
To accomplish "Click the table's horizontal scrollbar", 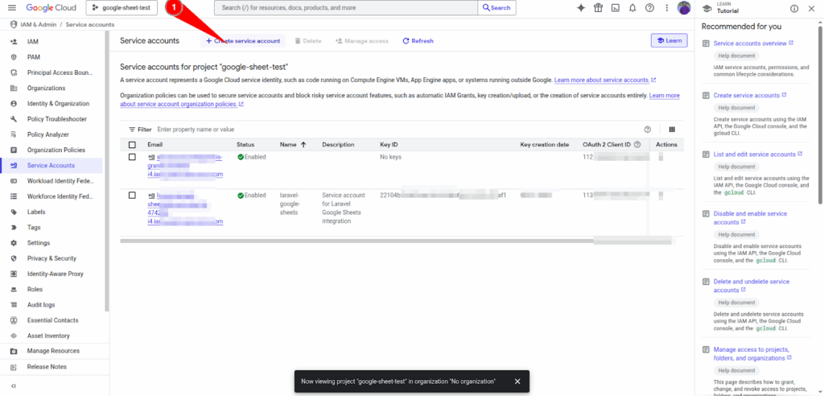I will pyautogui.click(x=354, y=240).
